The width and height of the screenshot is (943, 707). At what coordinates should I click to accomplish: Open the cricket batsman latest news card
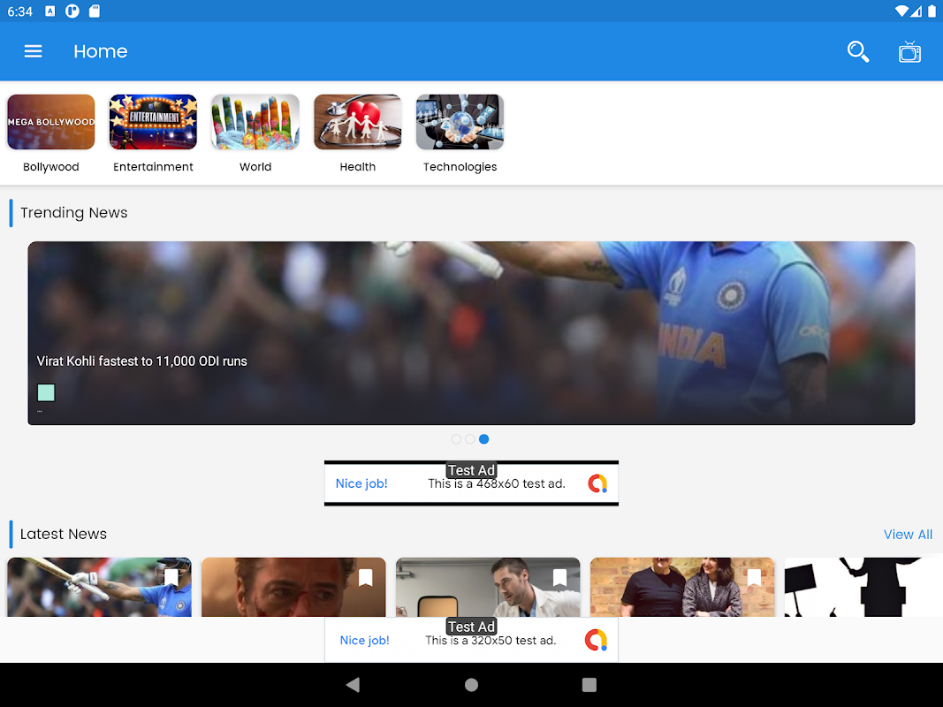click(x=99, y=588)
